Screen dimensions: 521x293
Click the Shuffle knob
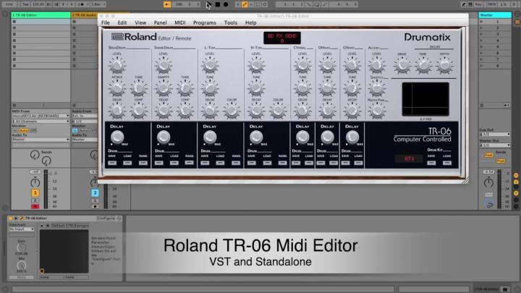(376, 89)
